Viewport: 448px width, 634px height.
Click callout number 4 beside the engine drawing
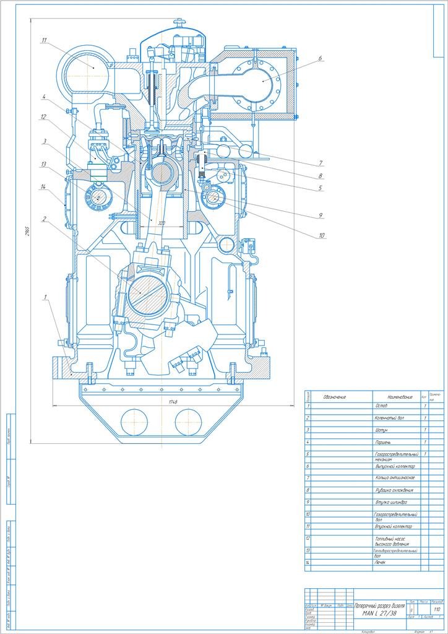[x=43, y=97]
